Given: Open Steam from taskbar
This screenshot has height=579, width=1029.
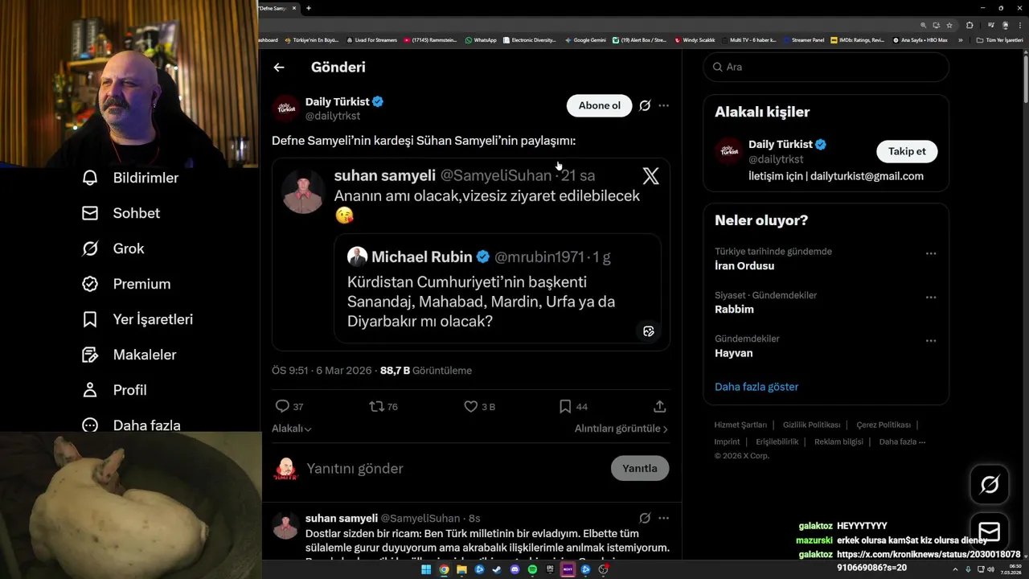Looking at the screenshot, I should 497,569.
